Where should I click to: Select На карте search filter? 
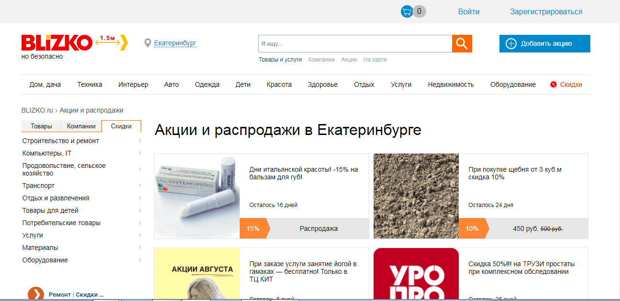tap(375, 60)
